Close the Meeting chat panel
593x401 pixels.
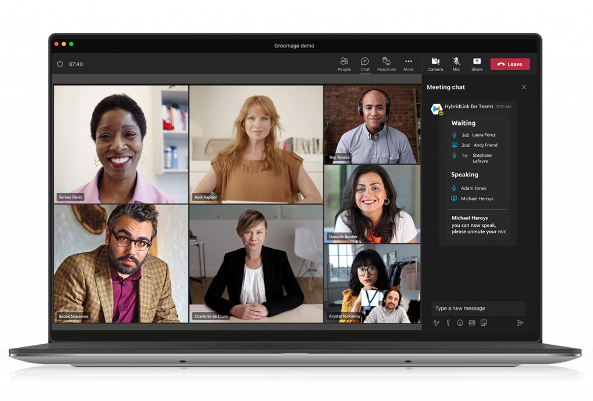point(524,87)
